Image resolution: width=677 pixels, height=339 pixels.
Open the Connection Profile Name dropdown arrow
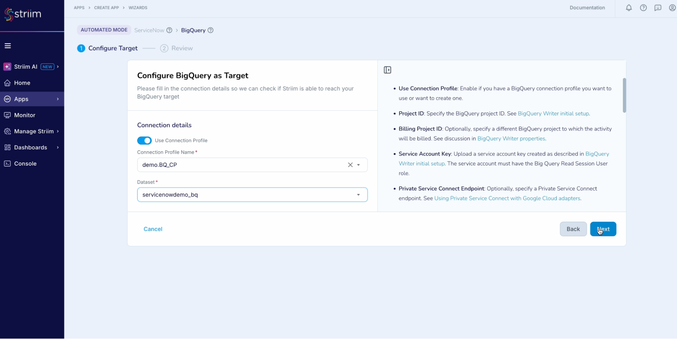coord(358,165)
